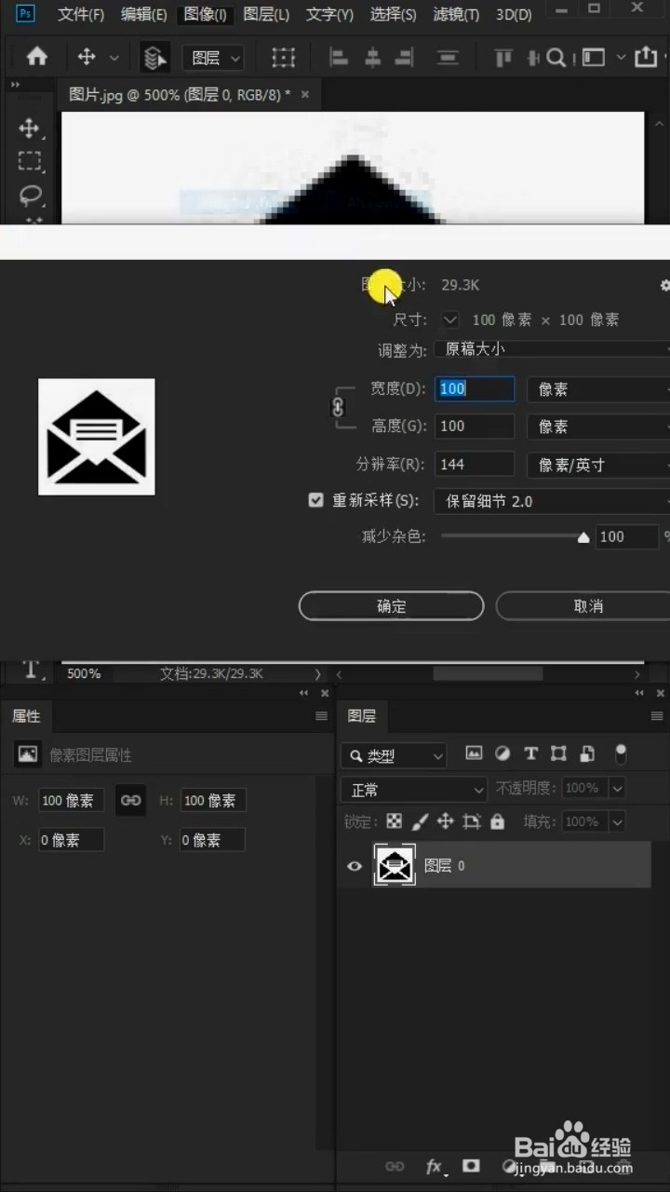Screen dimensions: 670x1192
Task: Click the add layer mask icon
Action: [x=472, y=1166]
